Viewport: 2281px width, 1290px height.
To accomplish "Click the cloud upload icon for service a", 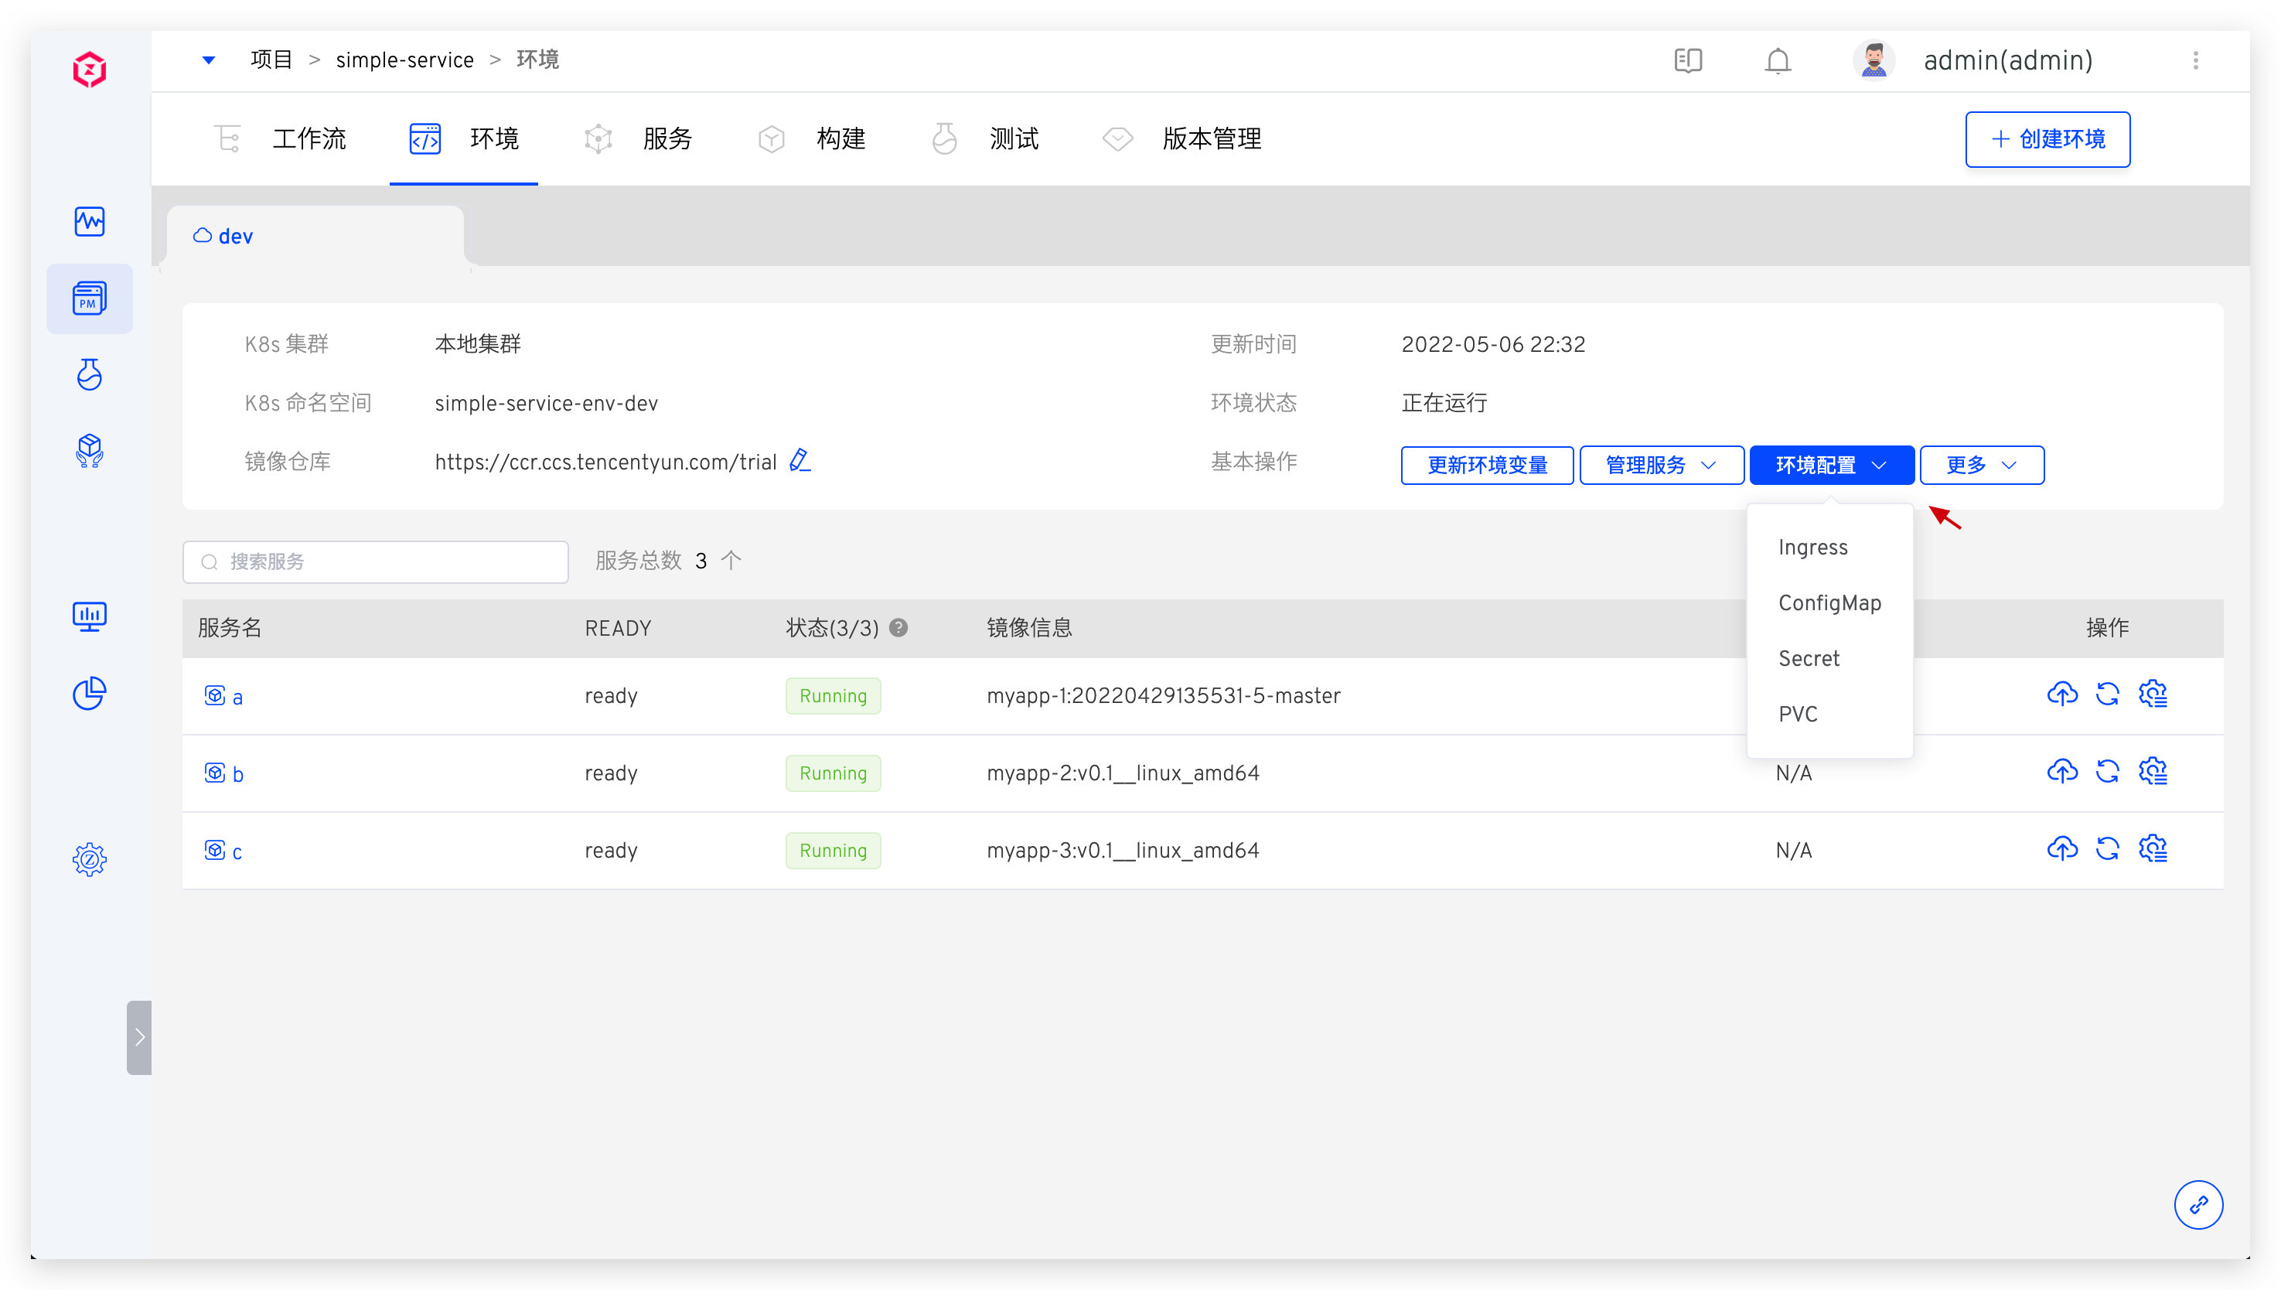I will [x=2061, y=694].
